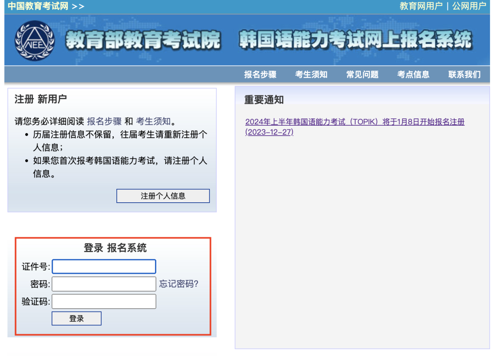Click the 忘记密码? link
495x356 pixels.
point(179,284)
